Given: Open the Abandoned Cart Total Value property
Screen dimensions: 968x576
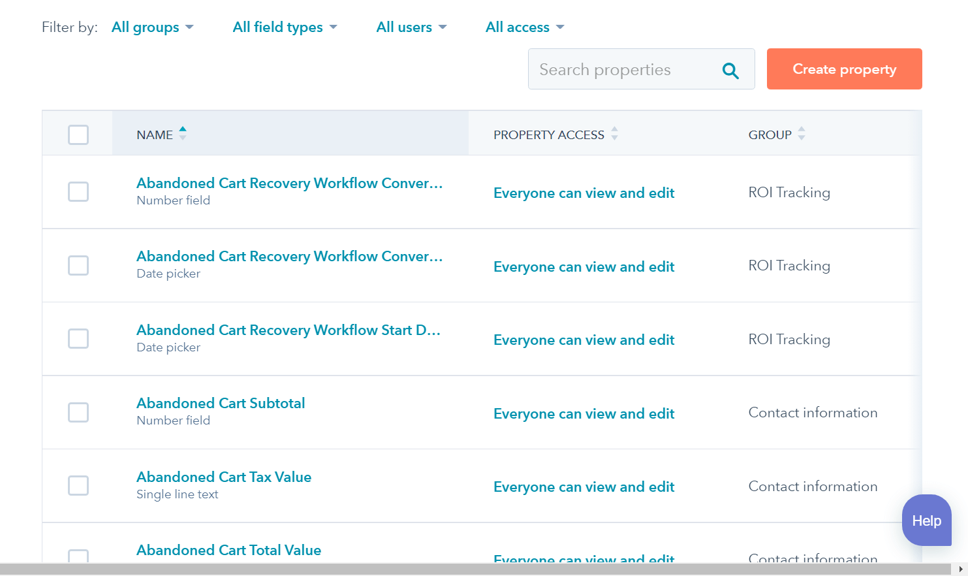Looking at the screenshot, I should [228, 550].
